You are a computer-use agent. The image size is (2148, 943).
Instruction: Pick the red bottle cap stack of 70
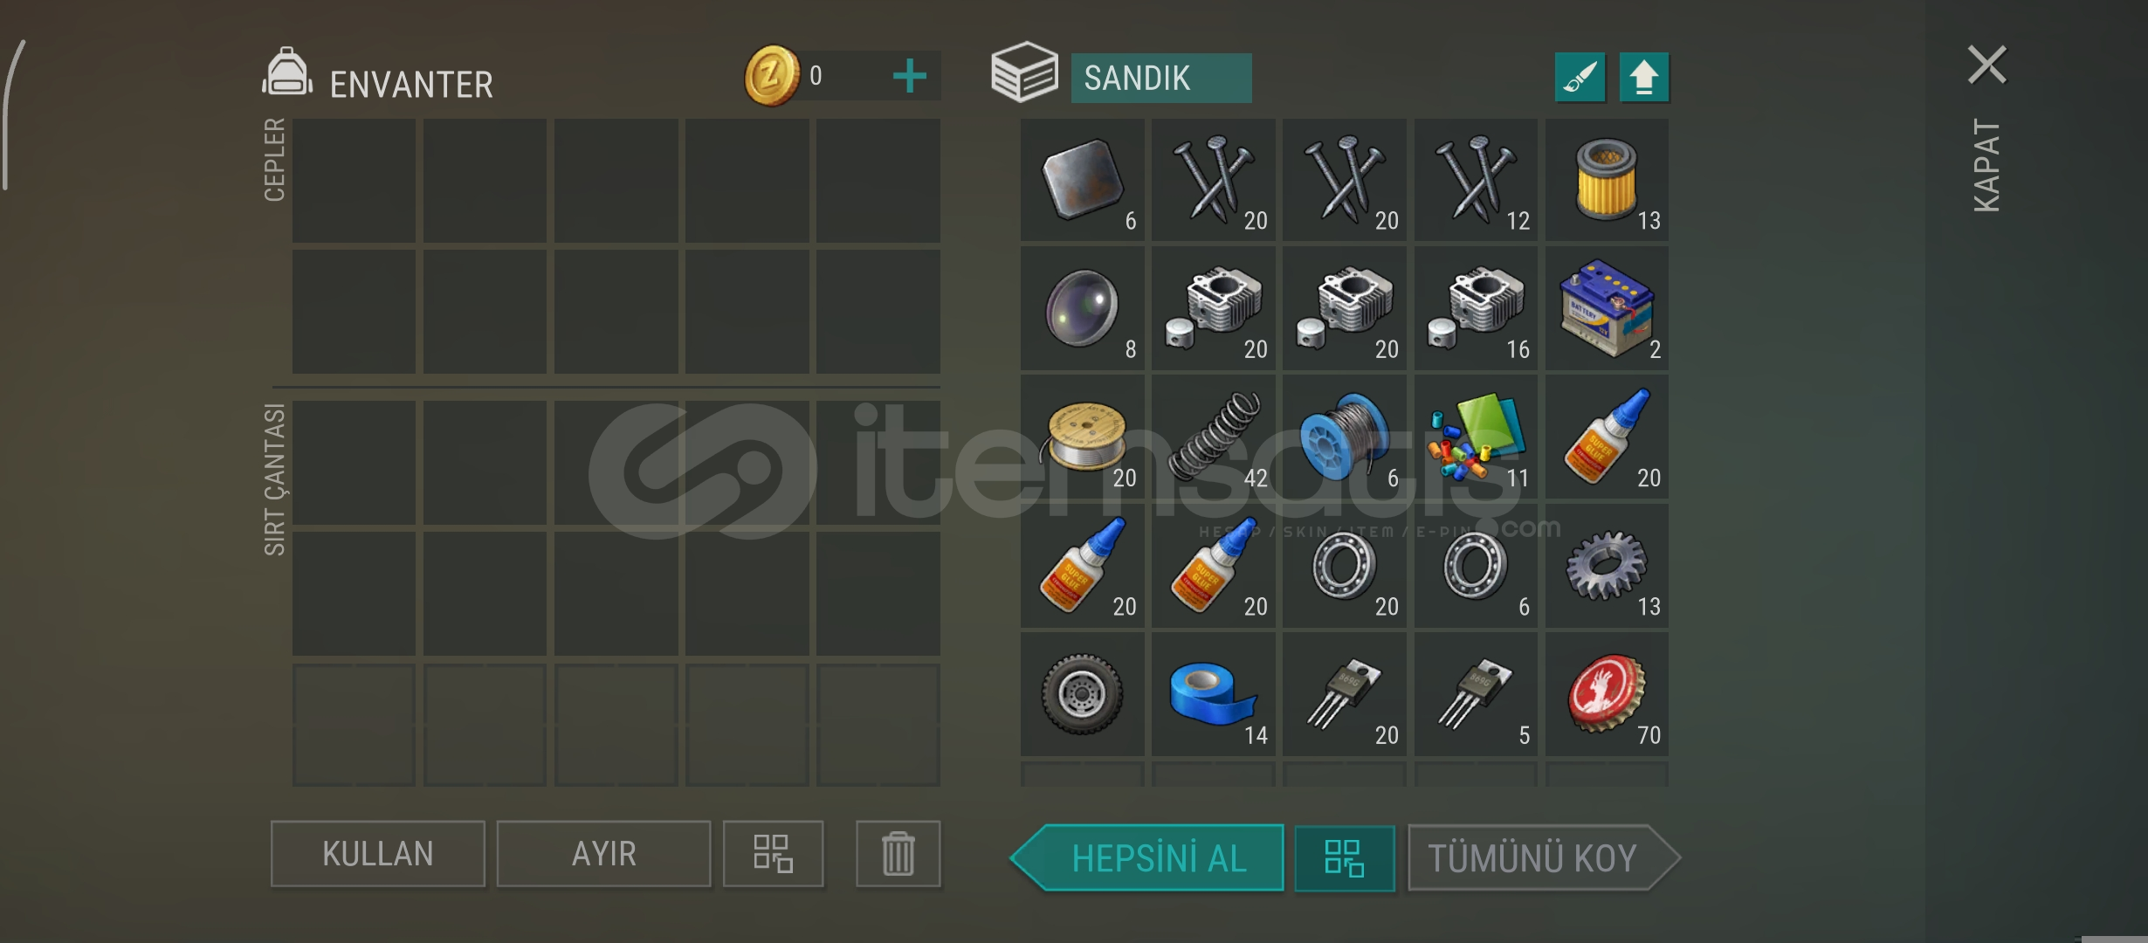coord(1607,694)
